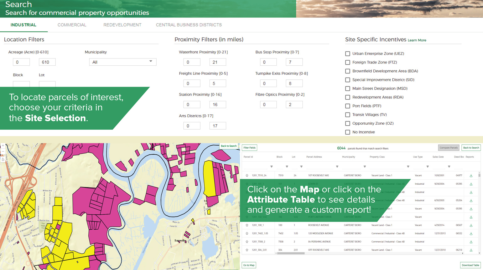Star parcel 1201_7310_24 as favorite
The height and width of the screenshot is (270, 483).
247,176
